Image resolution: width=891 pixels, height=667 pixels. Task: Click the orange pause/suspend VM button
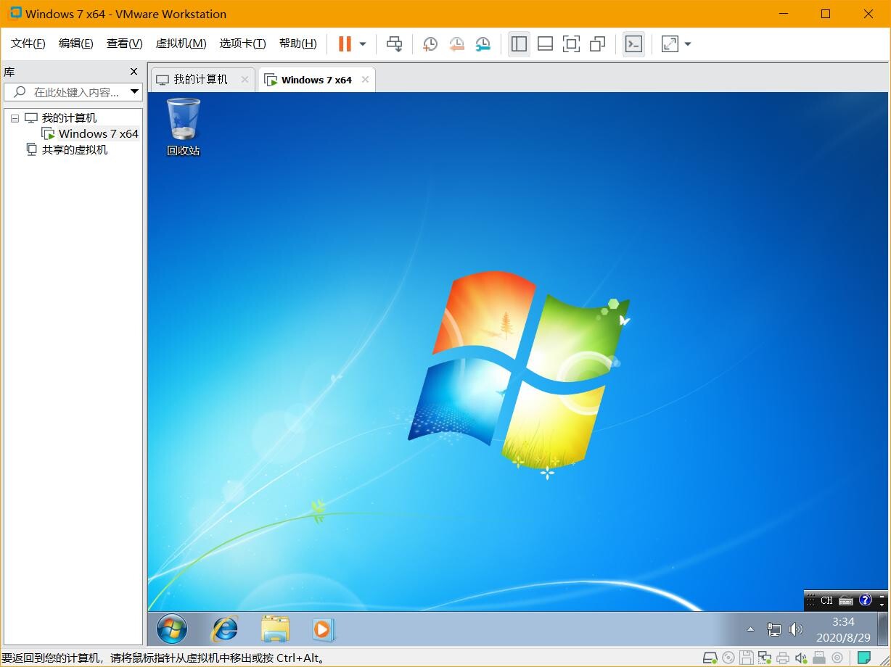pos(345,44)
